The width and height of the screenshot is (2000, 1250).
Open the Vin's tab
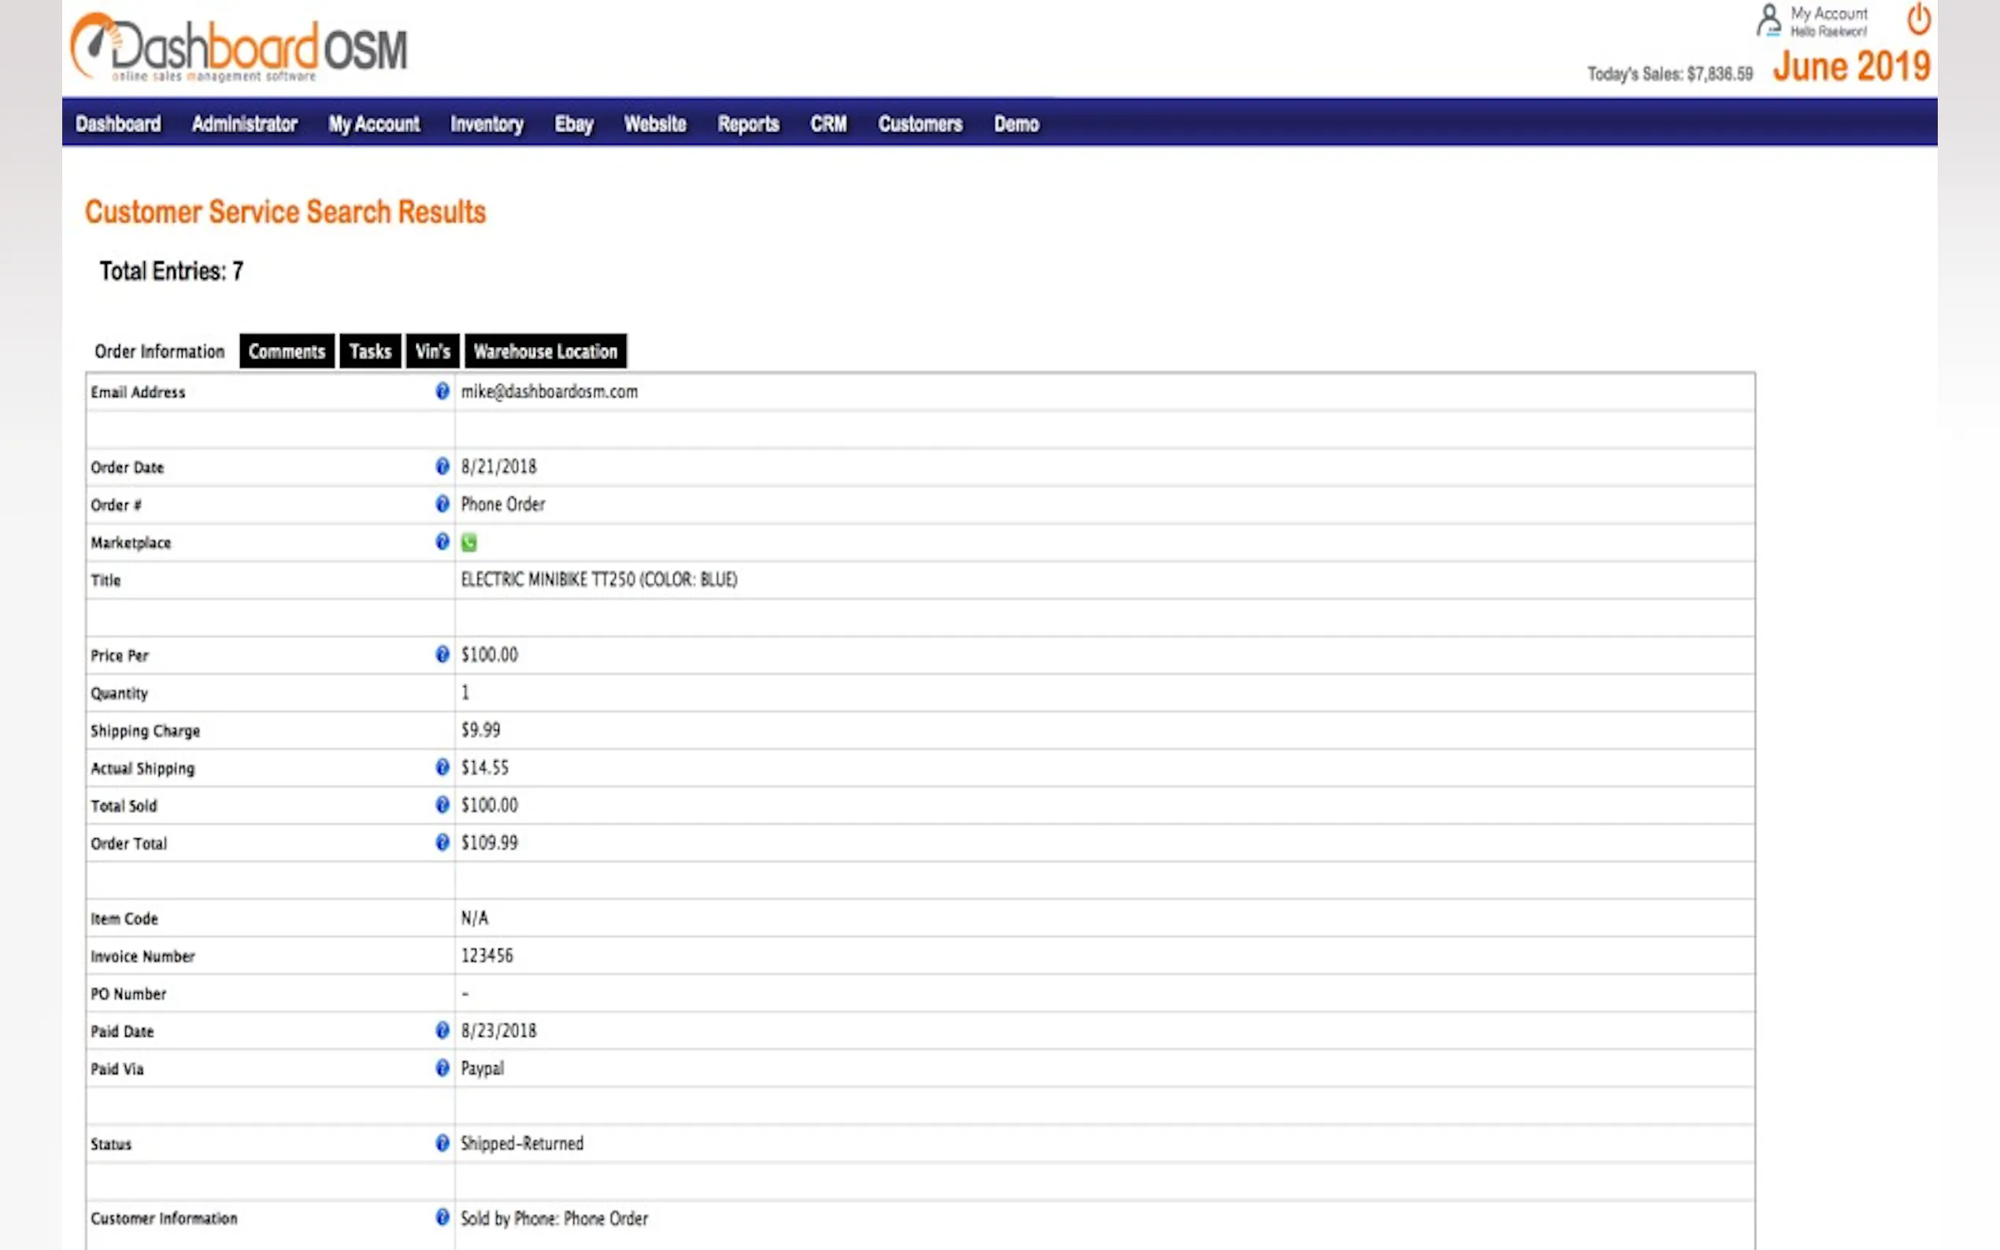pyautogui.click(x=432, y=351)
